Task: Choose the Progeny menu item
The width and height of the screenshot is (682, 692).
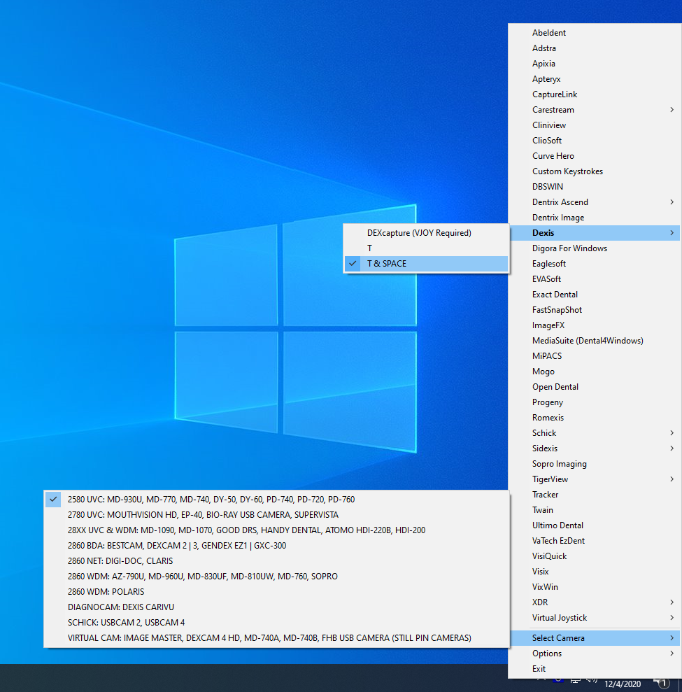Action: (594, 402)
